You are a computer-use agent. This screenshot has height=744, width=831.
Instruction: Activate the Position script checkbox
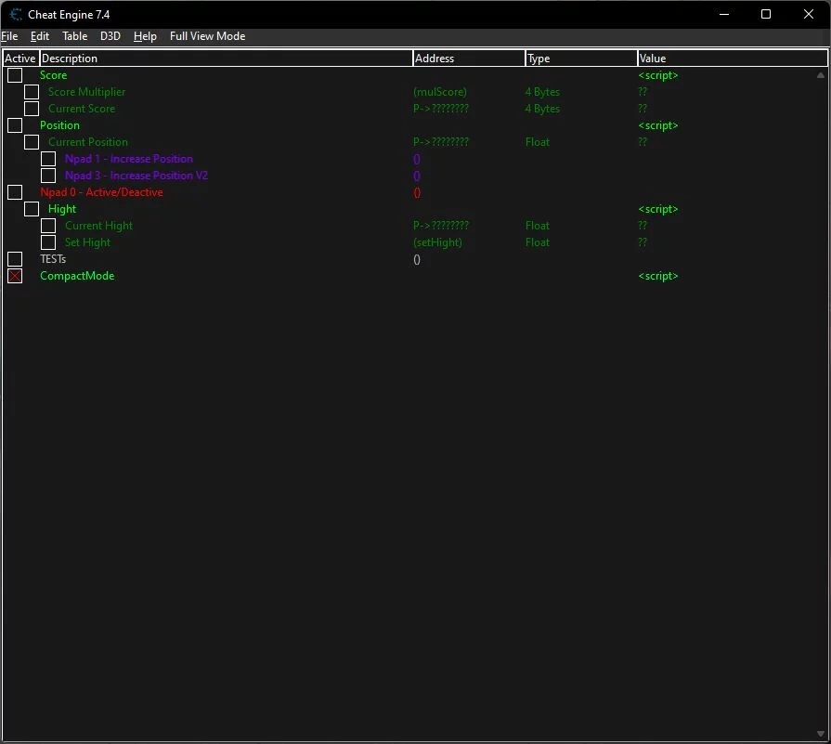coord(15,125)
